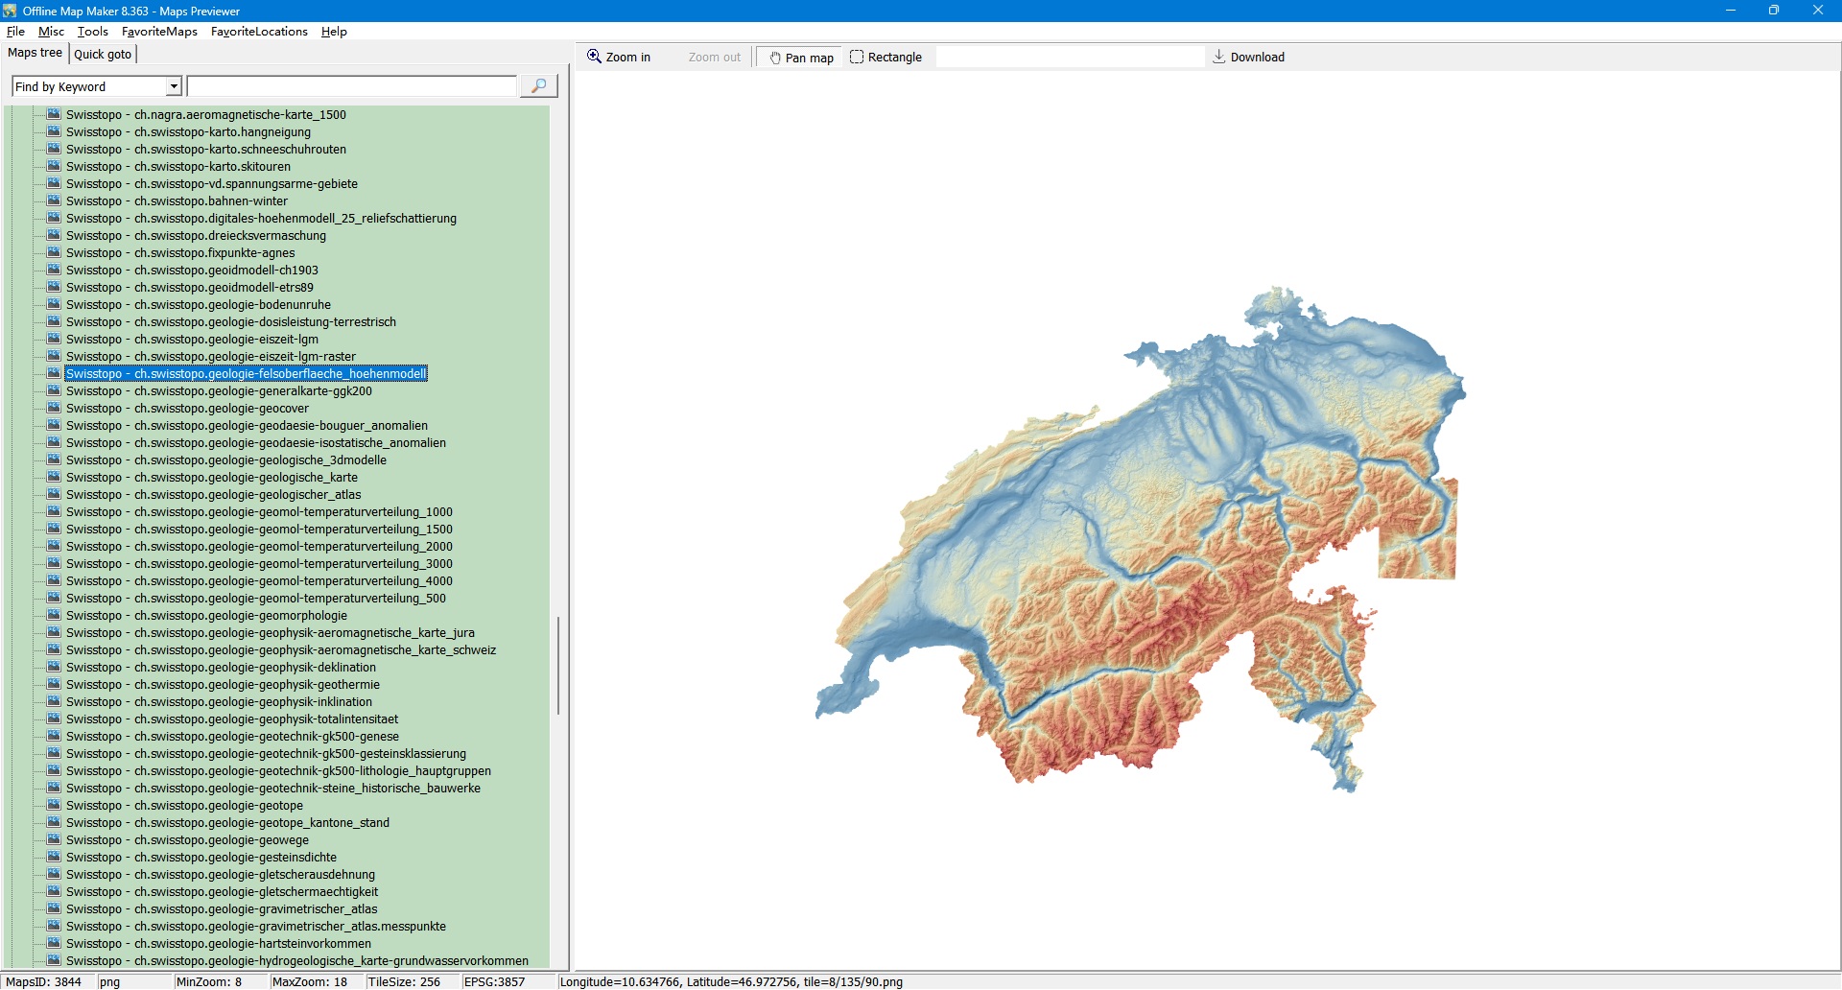Click the keyword search text field
The image size is (1842, 990).
click(351, 86)
